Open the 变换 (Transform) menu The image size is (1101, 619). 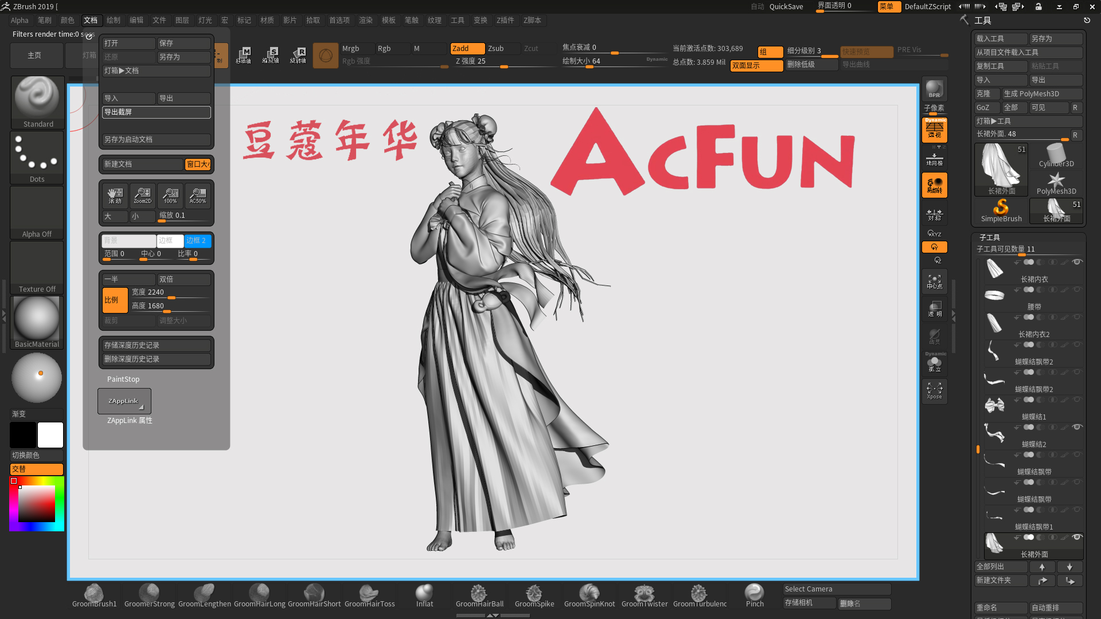click(481, 21)
